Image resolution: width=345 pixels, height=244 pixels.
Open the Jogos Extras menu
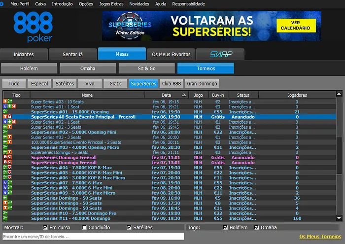coord(111,4)
